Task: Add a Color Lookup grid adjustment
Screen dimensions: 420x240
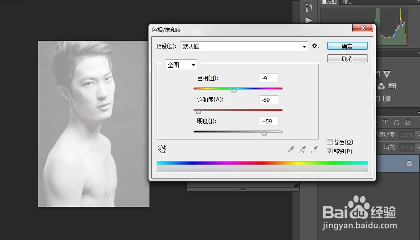Action: click(x=392, y=86)
